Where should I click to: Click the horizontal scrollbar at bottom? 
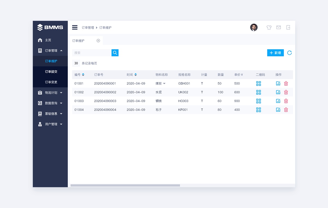tap(125, 185)
